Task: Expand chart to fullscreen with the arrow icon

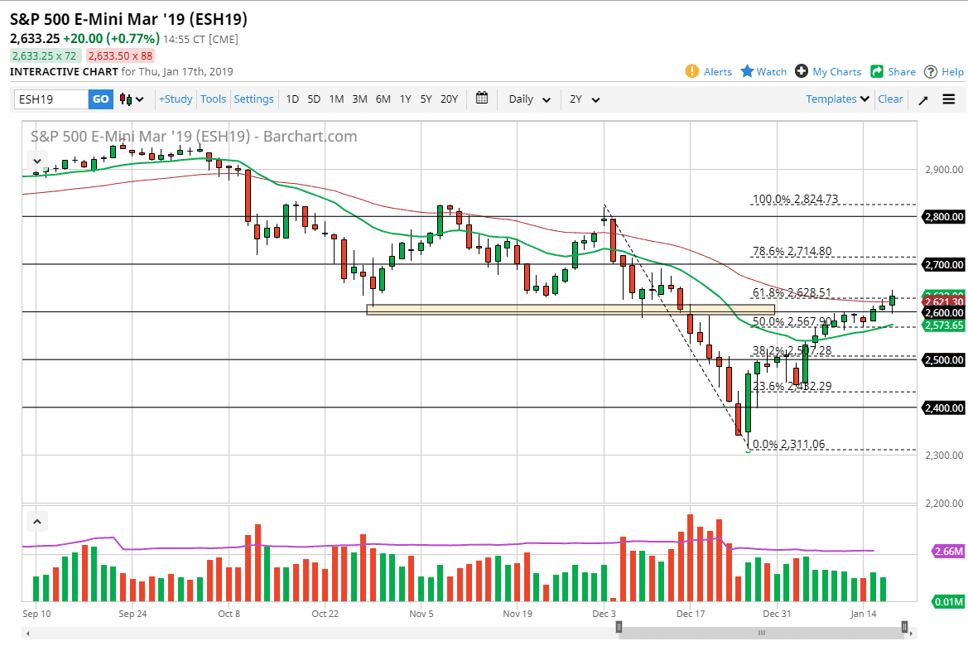Action: [923, 99]
